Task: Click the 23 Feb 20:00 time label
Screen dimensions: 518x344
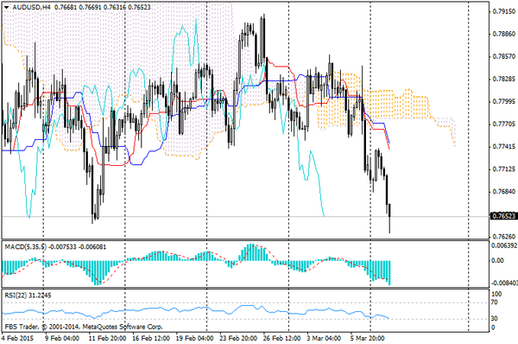Action: click(x=238, y=338)
